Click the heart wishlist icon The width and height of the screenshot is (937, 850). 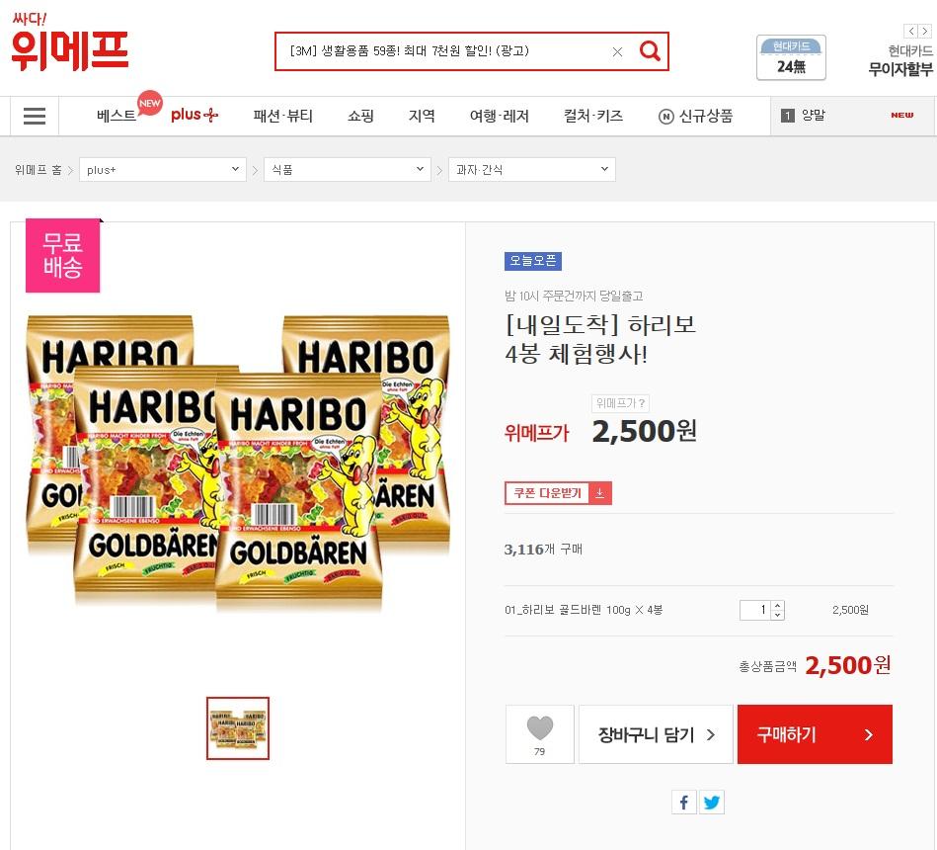coord(540,728)
